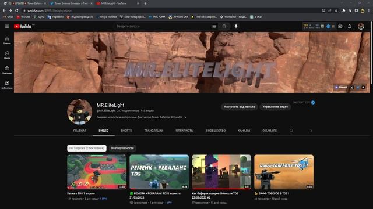Image resolution: width=373 pixels, height=209 pixels.
Task: Open the О КАНАЛЕ channel tab
Action: (269, 131)
